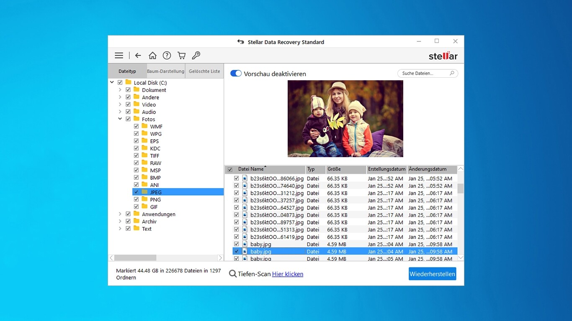Sort by Änderungsdatum column header

click(x=432, y=169)
